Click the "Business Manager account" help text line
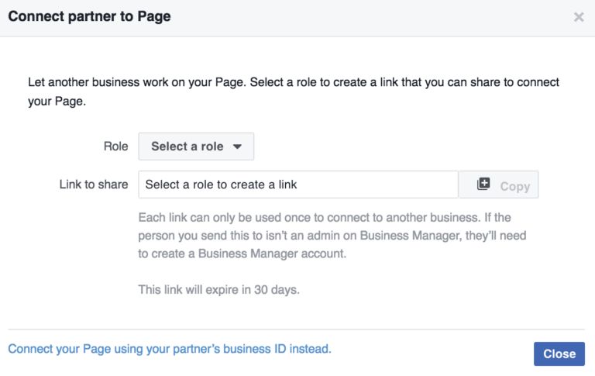Viewport: 595px width, 376px height. [x=240, y=253]
